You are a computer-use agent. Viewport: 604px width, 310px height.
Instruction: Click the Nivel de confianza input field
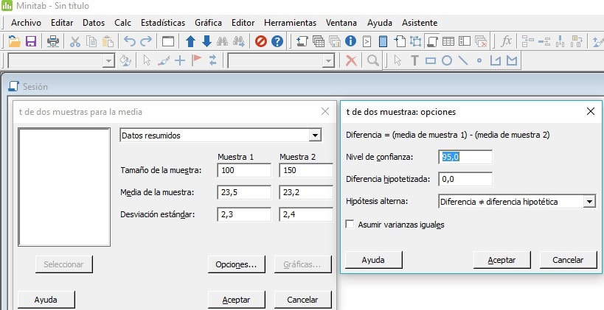tap(465, 157)
